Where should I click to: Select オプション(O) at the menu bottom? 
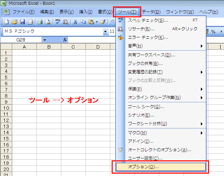pyautogui.click(x=161, y=167)
